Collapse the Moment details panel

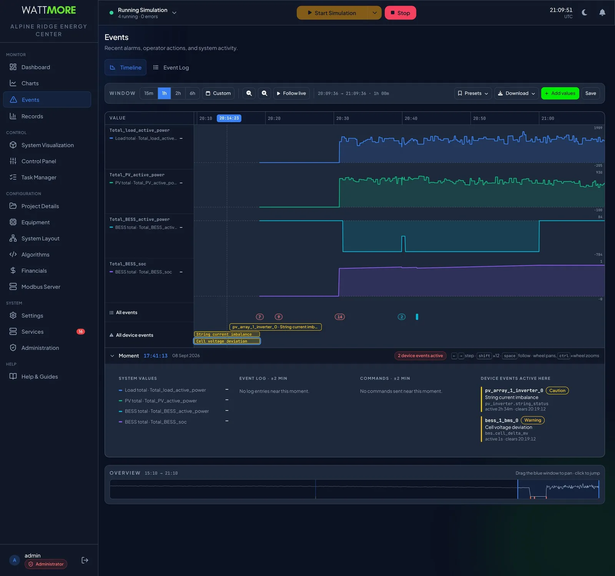pyautogui.click(x=112, y=356)
